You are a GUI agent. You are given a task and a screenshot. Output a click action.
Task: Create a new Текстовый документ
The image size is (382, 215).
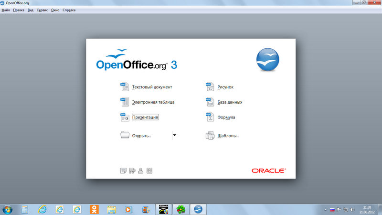[152, 87]
